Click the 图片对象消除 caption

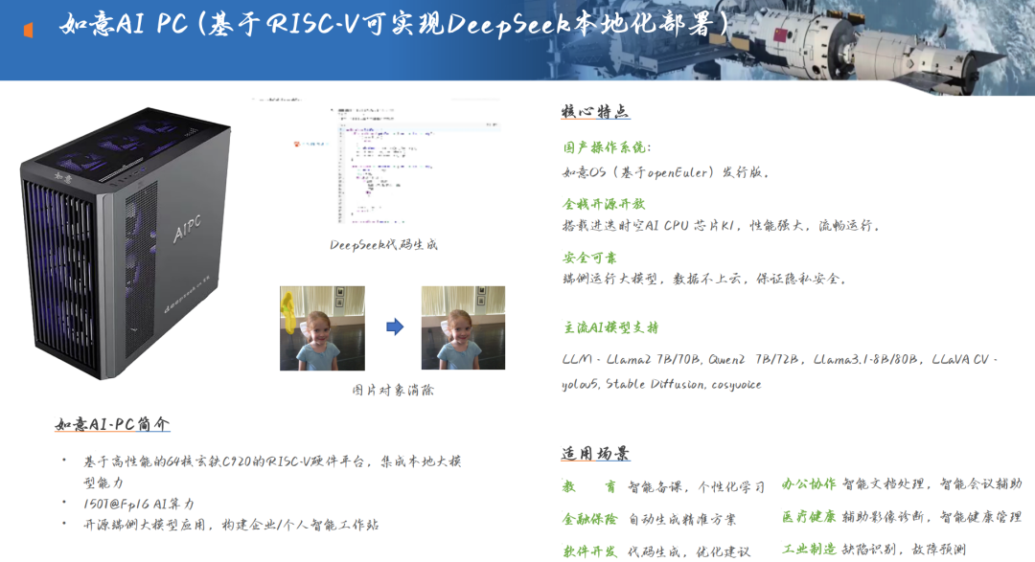[x=393, y=391]
